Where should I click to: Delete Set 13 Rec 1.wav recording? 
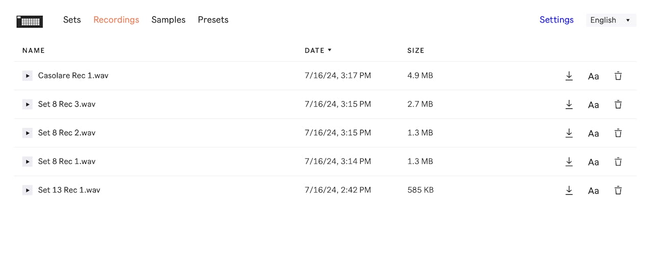pyautogui.click(x=618, y=190)
